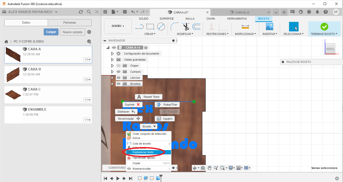343x182 pixels.
Task: Click Repetir Texto in marking menu
Action: pos(149,97)
